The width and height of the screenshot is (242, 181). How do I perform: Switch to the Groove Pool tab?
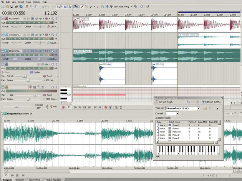pos(35,179)
